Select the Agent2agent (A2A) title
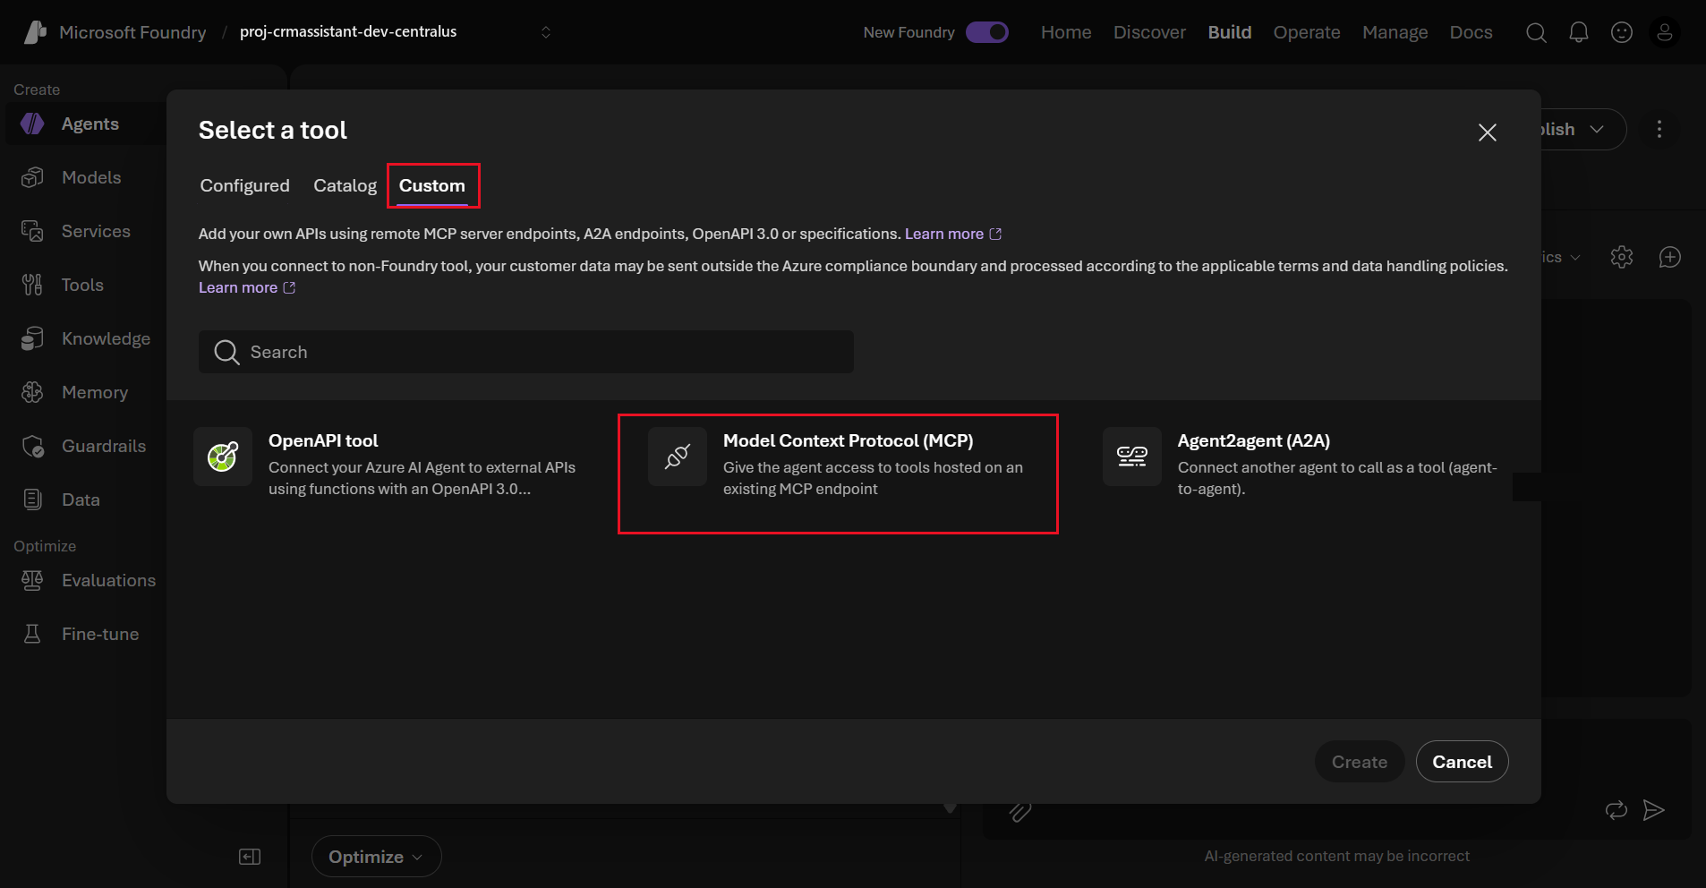Viewport: 1706px width, 888px height. coord(1254,440)
